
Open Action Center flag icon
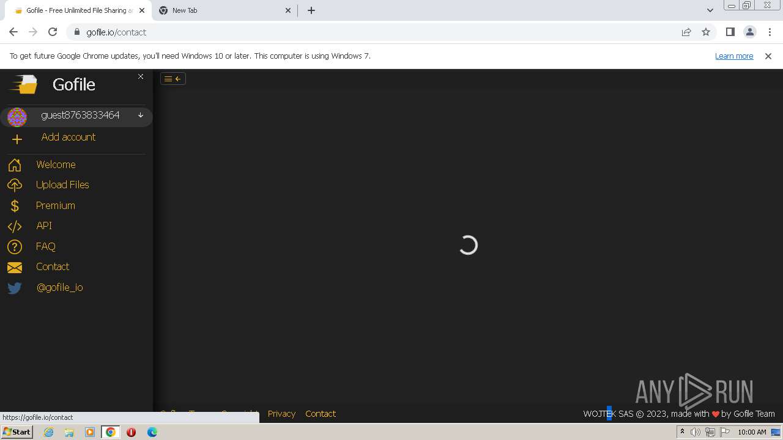pos(725,432)
